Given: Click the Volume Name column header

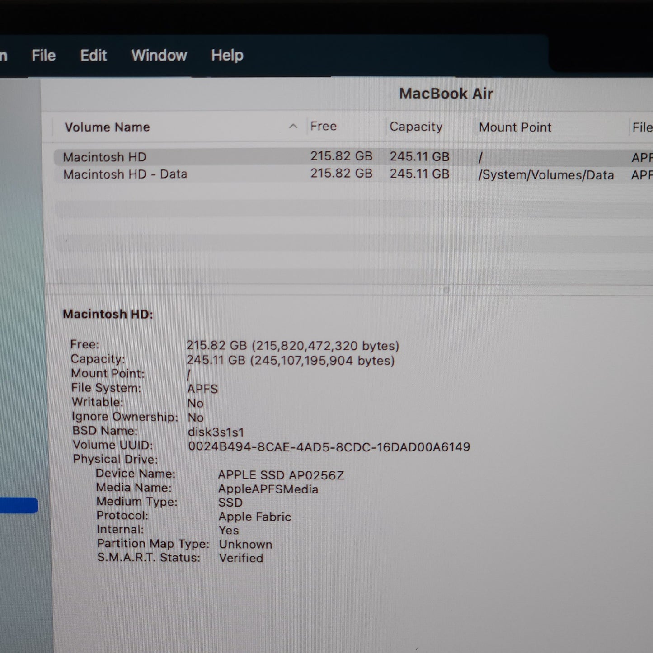Looking at the screenshot, I should [x=107, y=127].
